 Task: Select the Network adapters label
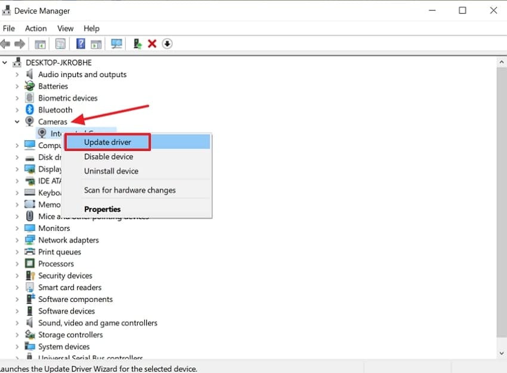69,240
